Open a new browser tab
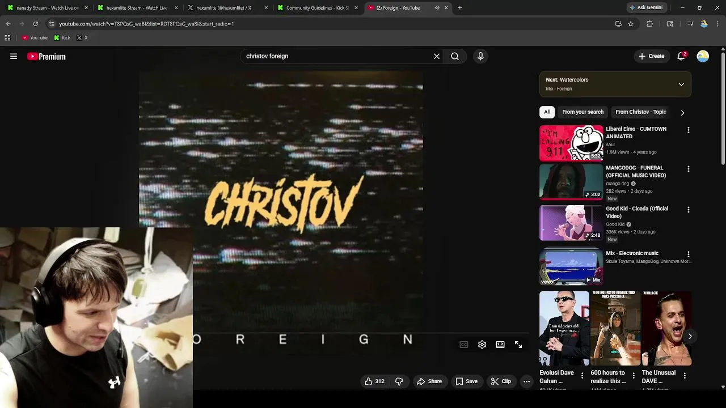This screenshot has width=726, height=408. (x=459, y=8)
